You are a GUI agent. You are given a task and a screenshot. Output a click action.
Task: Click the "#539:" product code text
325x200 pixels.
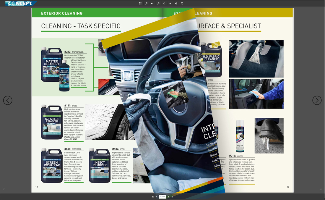68,149
